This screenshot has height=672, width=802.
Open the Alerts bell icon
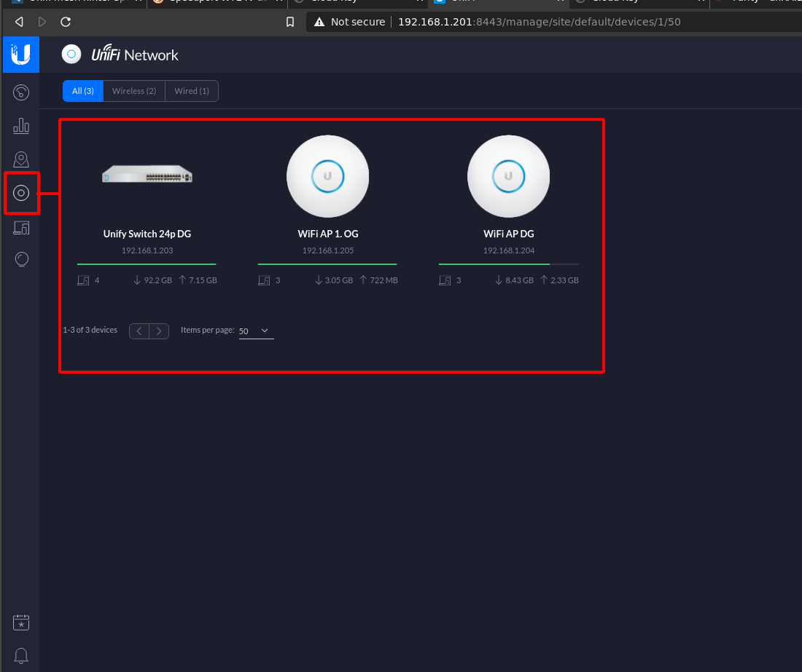pyautogui.click(x=21, y=655)
